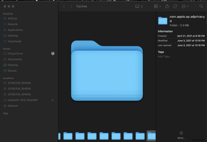Select the large folder preview image
Viewport: 207px width, 142px height.
107,71
